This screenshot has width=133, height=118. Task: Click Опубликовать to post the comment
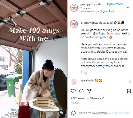click(122, 113)
